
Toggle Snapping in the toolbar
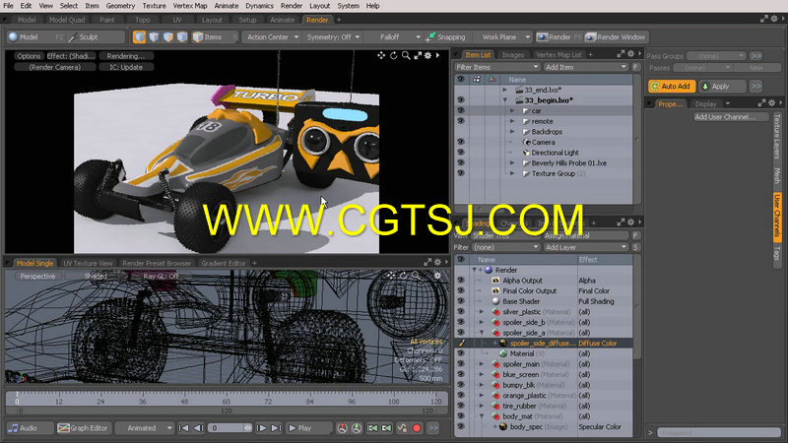click(x=446, y=37)
